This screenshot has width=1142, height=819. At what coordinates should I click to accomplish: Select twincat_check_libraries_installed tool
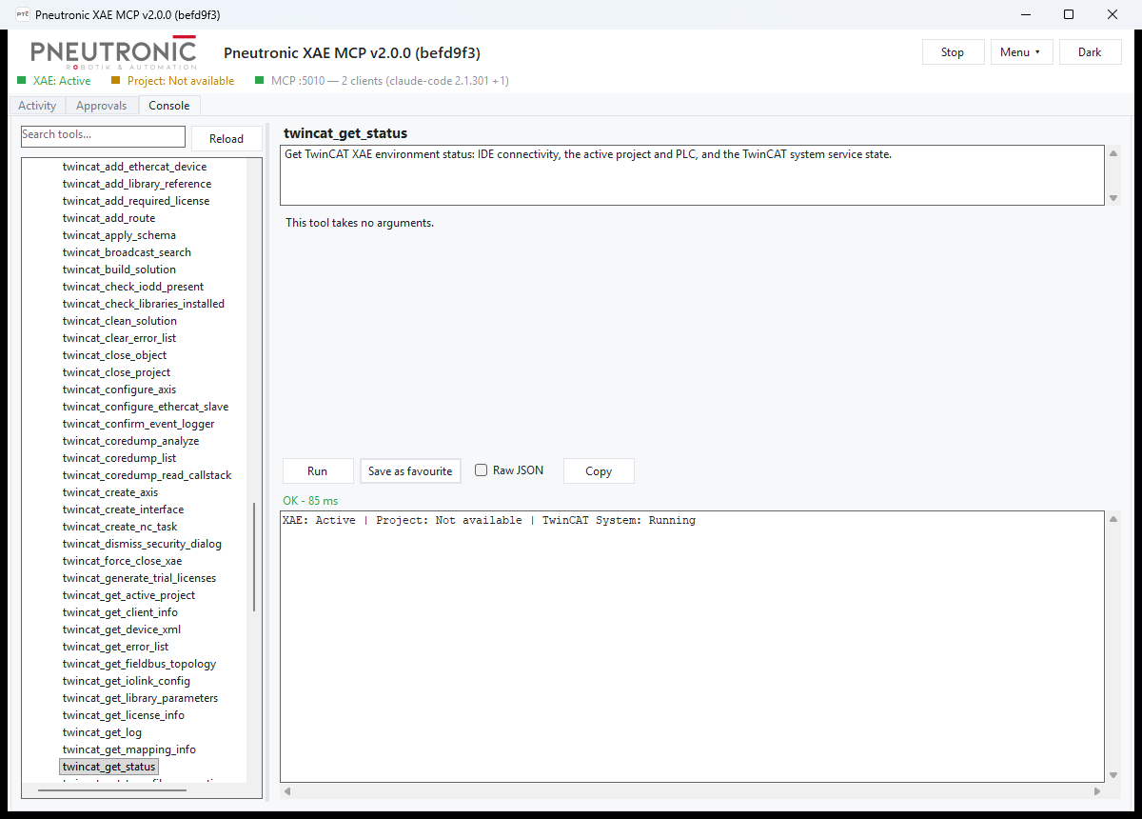coord(144,304)
